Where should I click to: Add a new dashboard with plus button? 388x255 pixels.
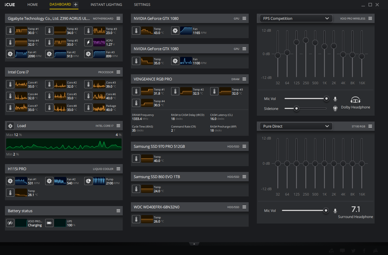click(x=76, y=4)
